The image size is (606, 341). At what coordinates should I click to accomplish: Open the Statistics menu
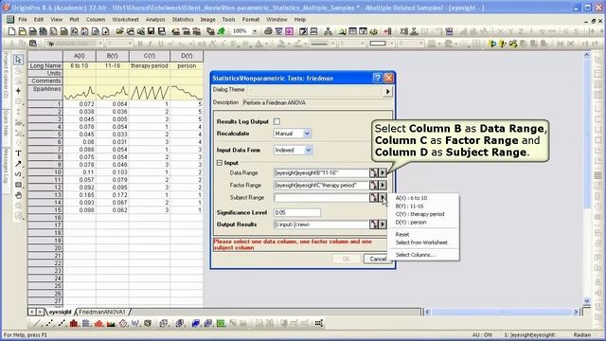[x=183, y=19]
